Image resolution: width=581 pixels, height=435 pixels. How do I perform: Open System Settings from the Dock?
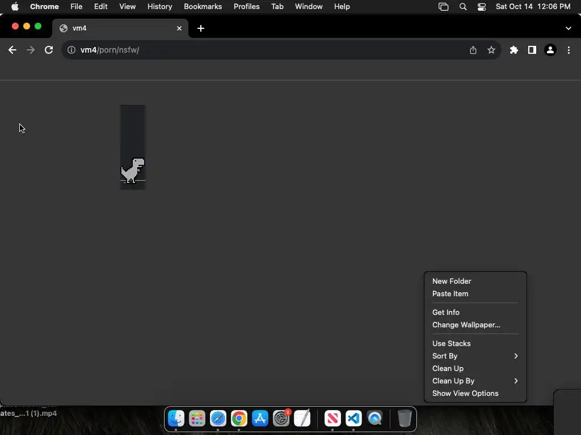click(x=281, y=419)
